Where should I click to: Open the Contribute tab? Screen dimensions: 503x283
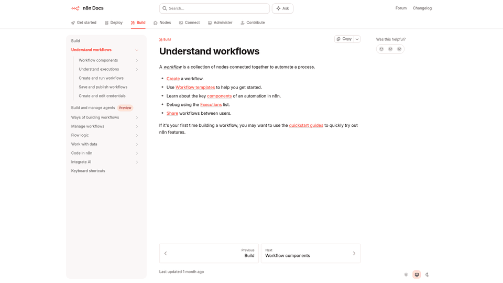point(253,23)
